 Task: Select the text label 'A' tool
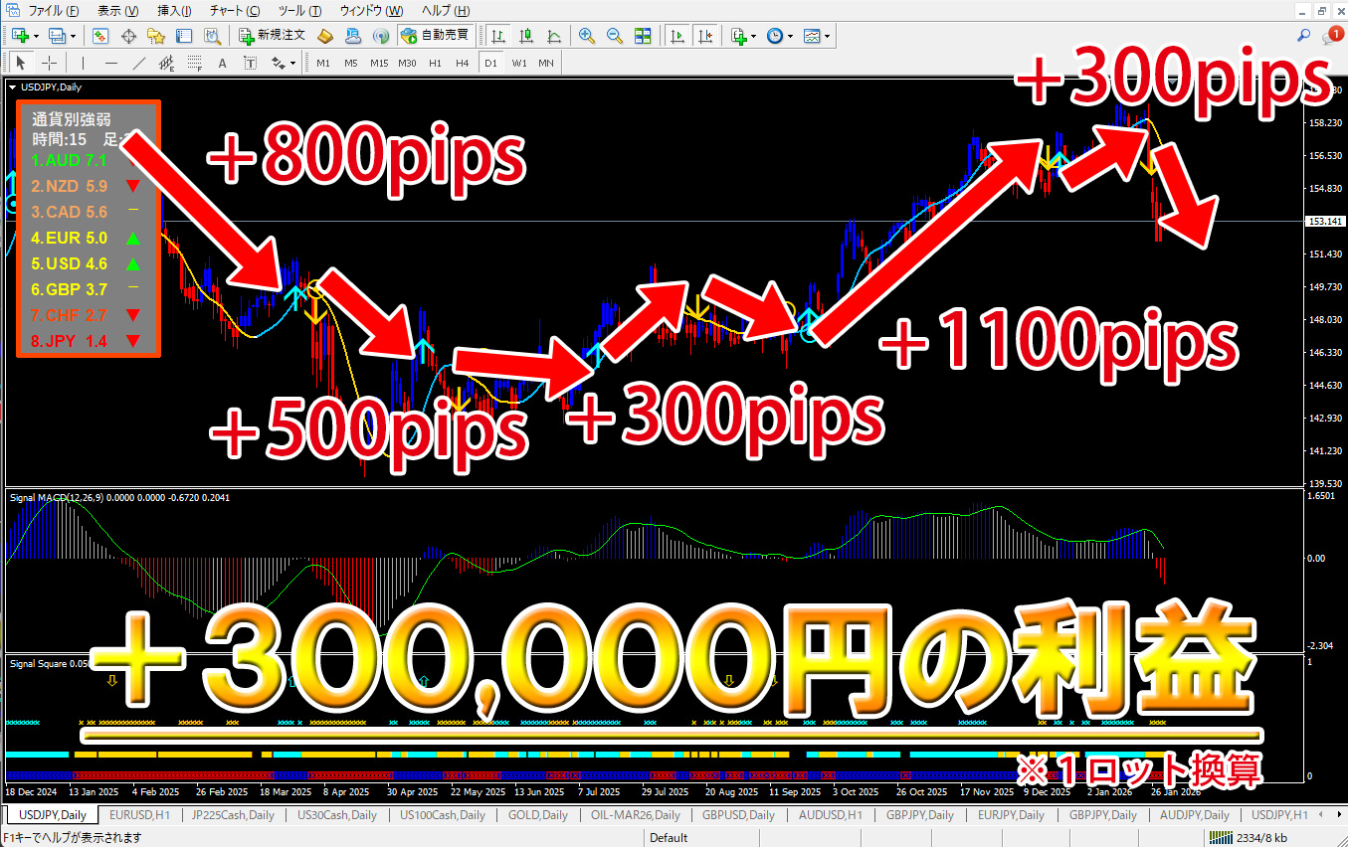click(222, 64)
